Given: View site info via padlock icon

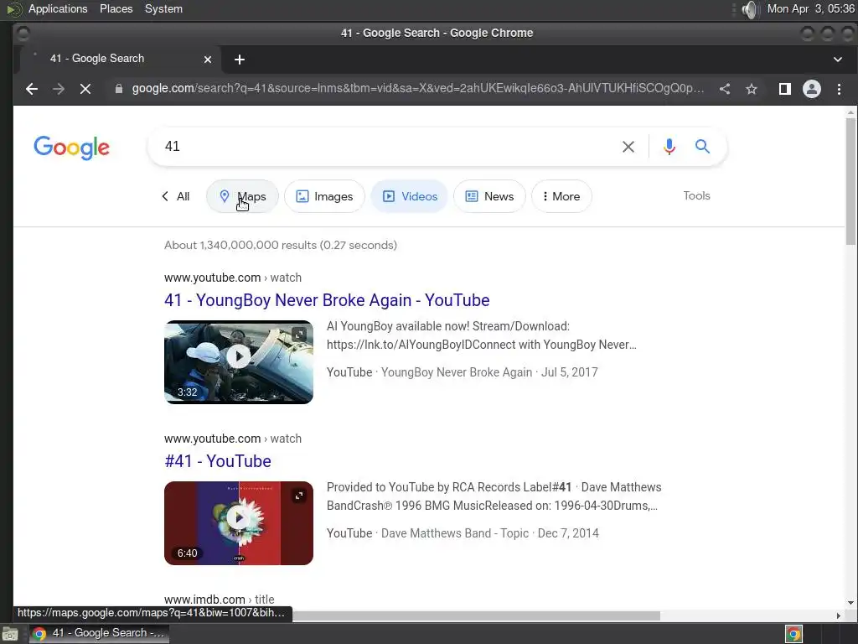Looking at the screenshot, I should pos(119,89).
